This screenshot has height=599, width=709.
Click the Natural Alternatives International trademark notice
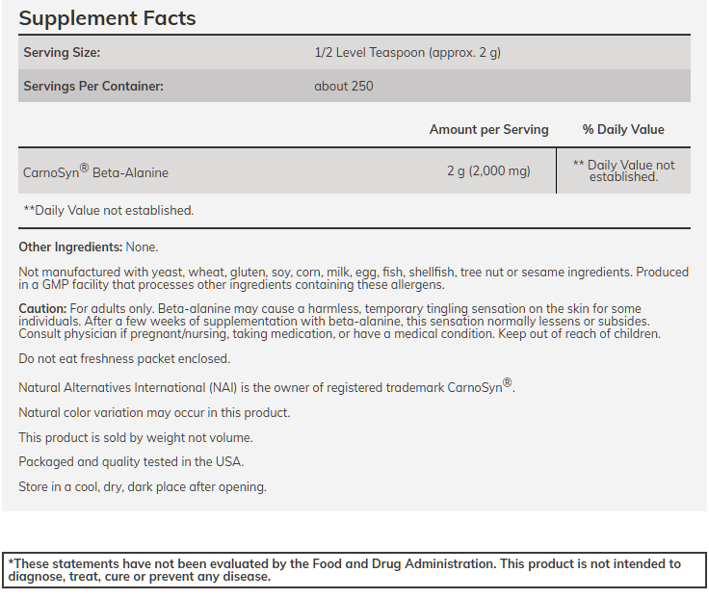click(x=266, y=387)
